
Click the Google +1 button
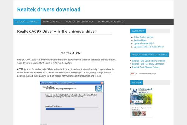click(133, 74)
